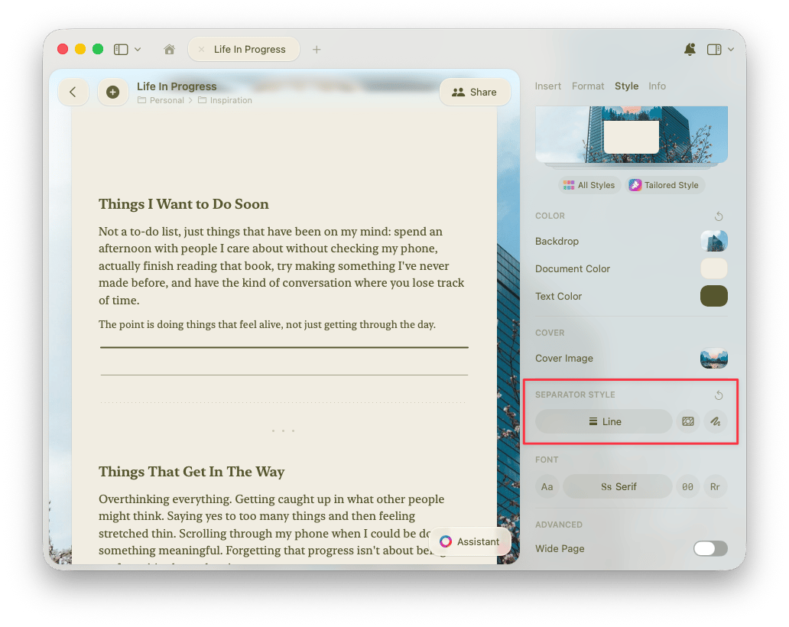The width and height of the screenshot is (789, 627).
Task: Select the Line separator style
Action: pyautogui.click(x=604, y=421)
